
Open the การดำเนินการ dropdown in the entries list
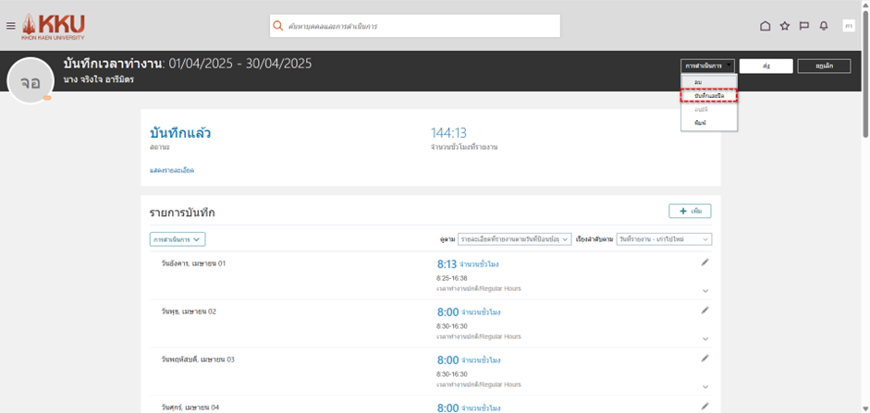(178, 239)
